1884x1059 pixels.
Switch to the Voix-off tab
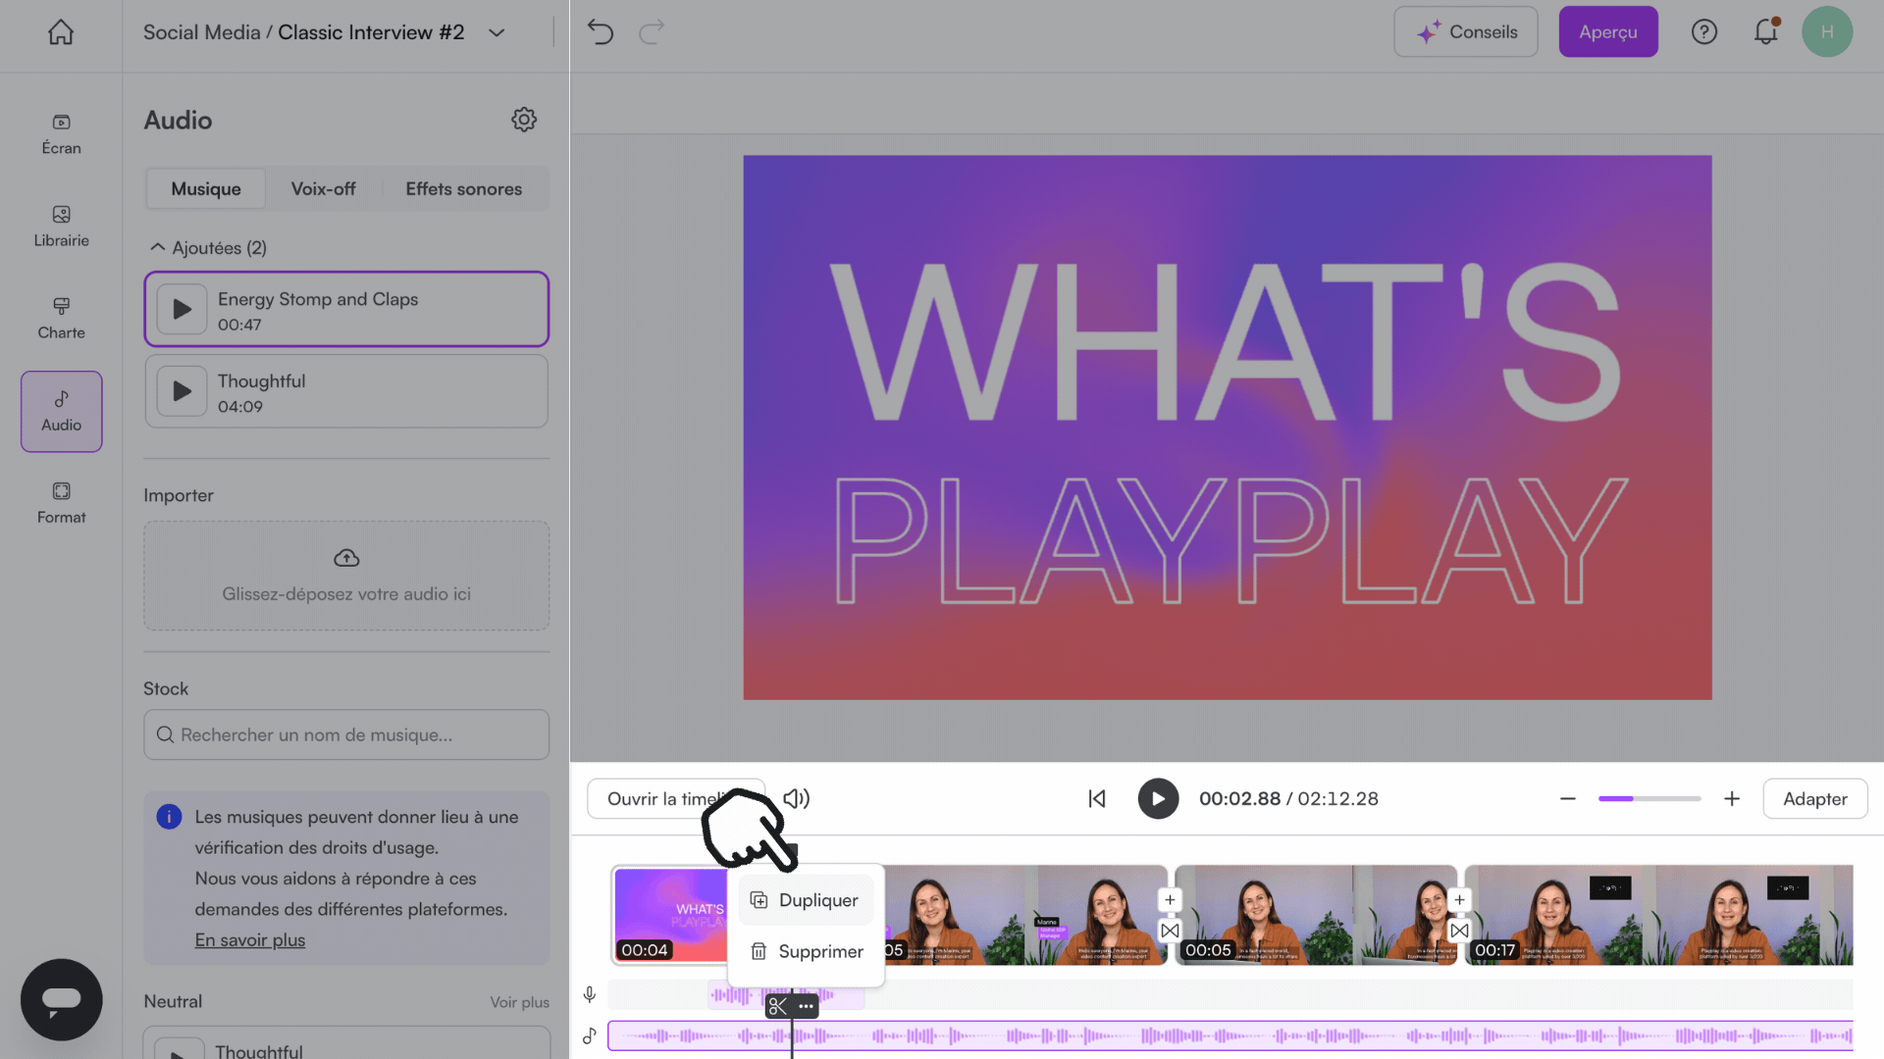point(323,188)
